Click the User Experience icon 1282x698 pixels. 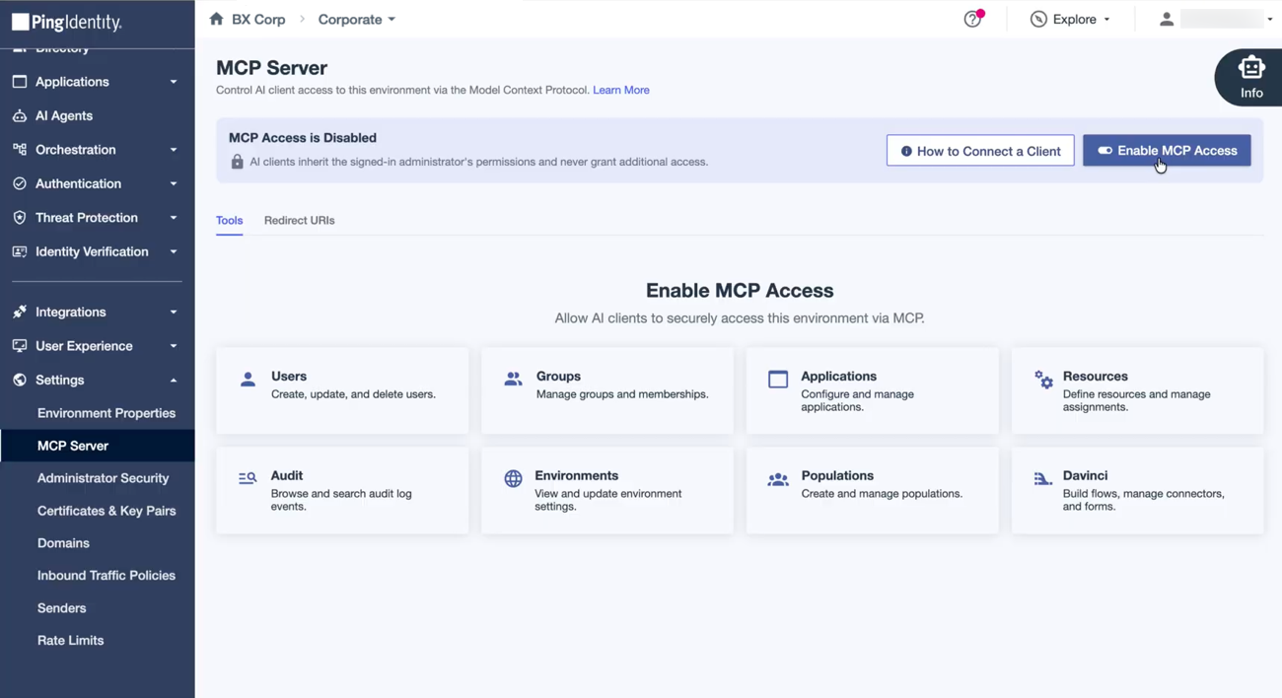click(20, 346)
